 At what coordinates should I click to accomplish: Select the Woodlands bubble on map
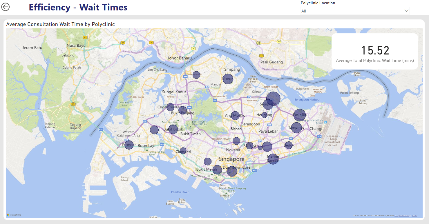(x=196, y=75)
